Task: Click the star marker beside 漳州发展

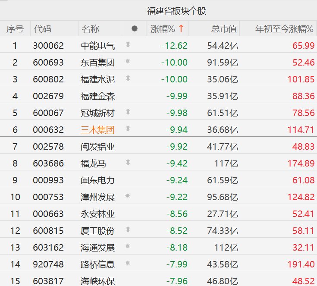Action: pos(128,196)
